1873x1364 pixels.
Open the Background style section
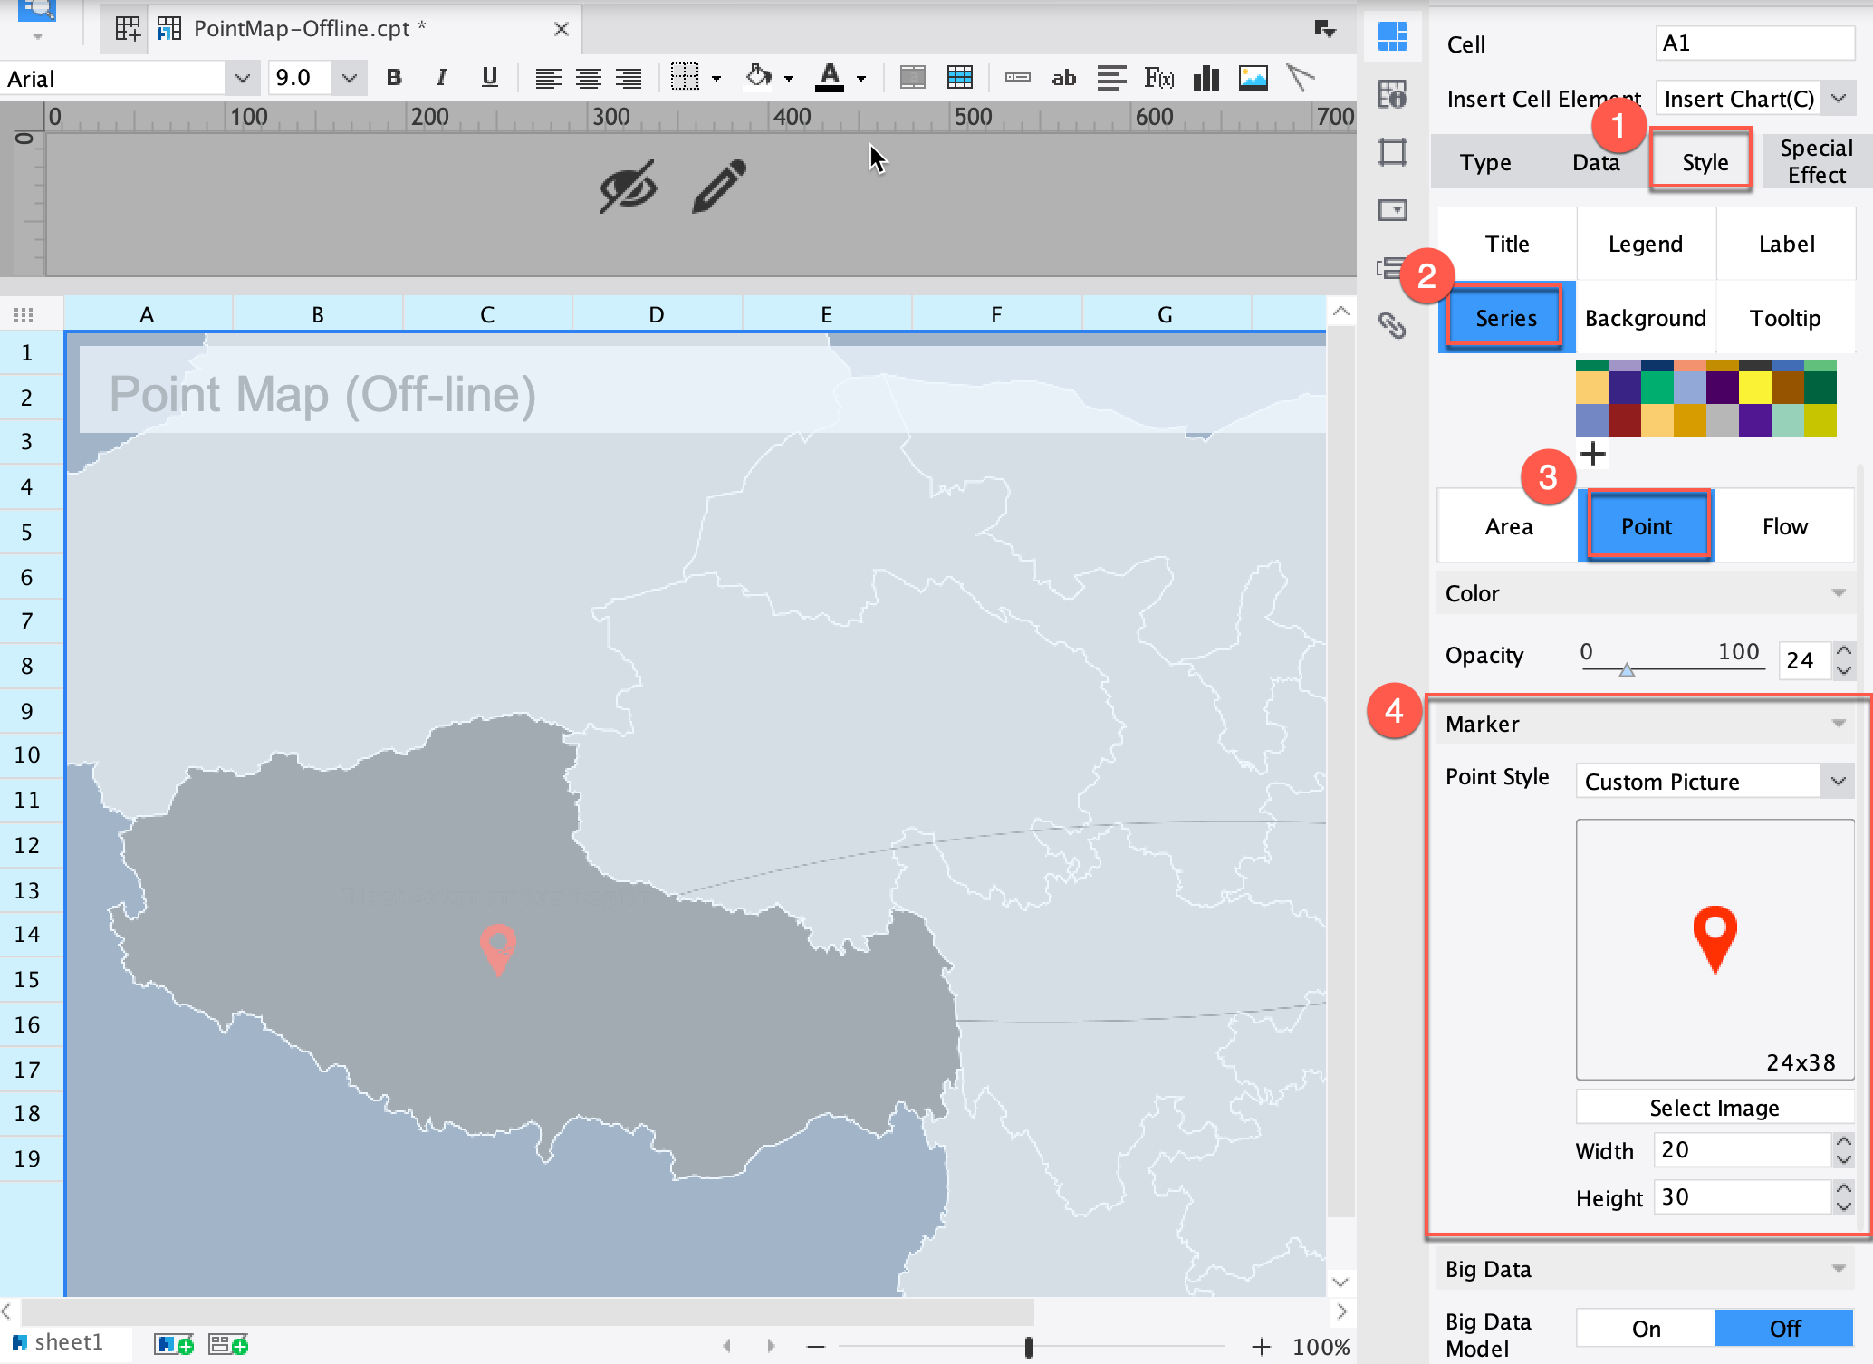(x=1646, y=318)
